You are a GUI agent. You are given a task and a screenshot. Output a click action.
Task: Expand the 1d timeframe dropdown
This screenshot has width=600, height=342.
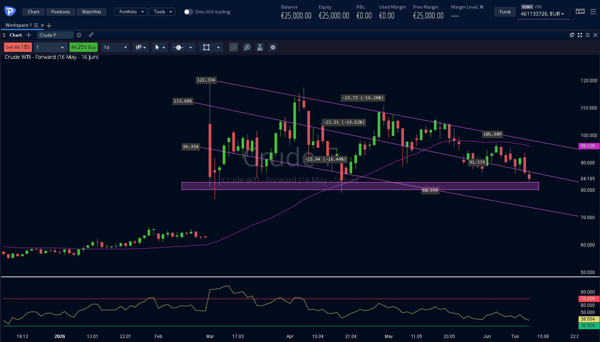pyautogui.click(x=115, y=47)
